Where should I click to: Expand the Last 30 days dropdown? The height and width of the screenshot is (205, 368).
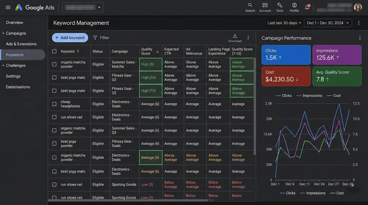point(284,23)
